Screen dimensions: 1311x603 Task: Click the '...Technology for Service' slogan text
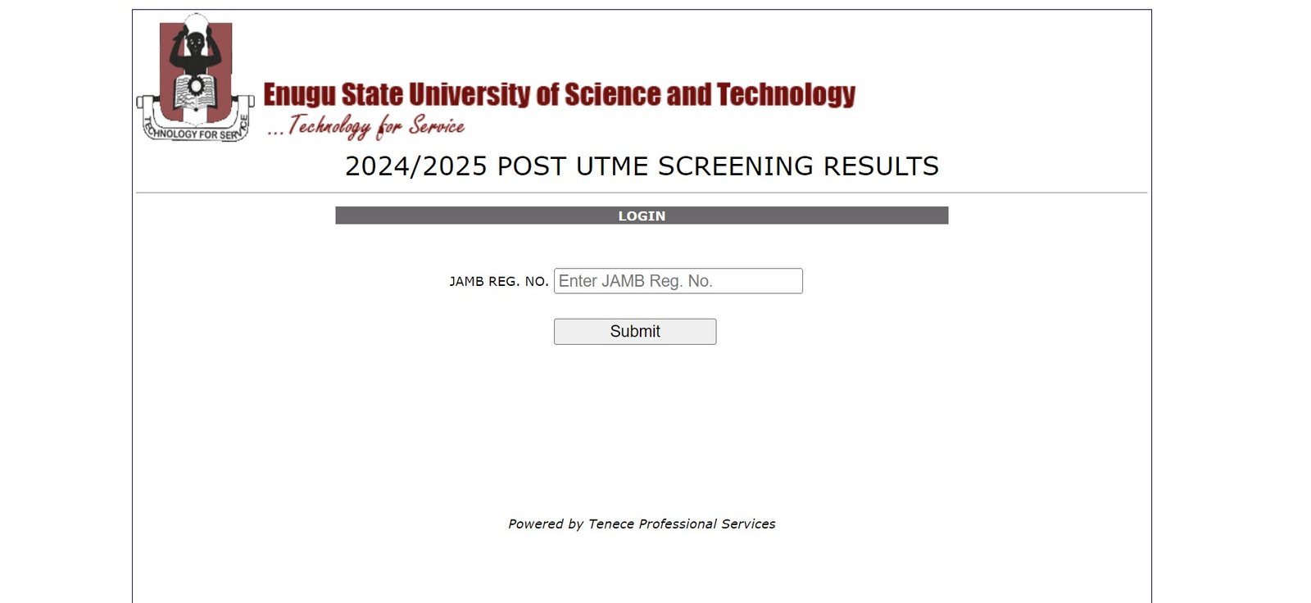[x=366, y=125]
